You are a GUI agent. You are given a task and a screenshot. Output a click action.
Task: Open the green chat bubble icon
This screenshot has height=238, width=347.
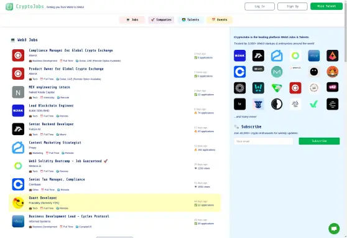pyautogui.click(x=334, y=229)
